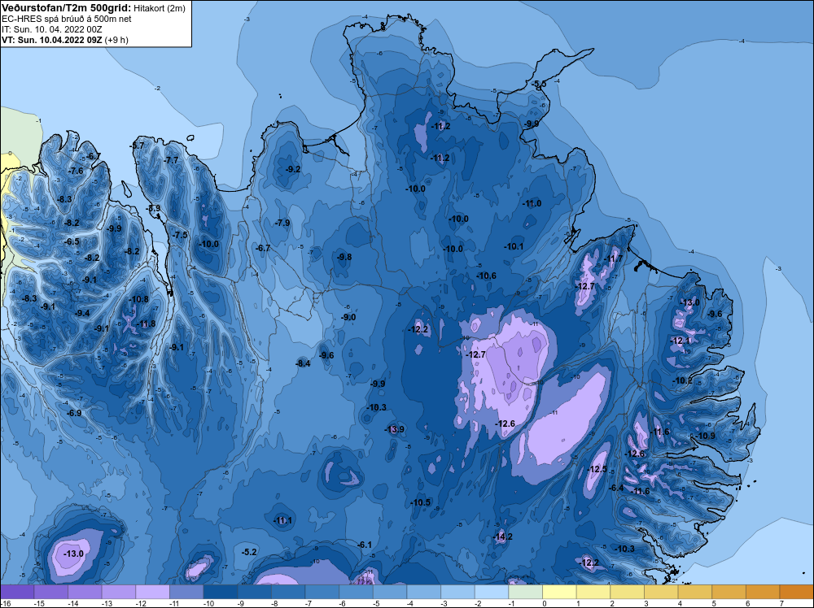Viewport: 814px width, 608px height.
Task: Pick the yellow legend swatch between 0 and 1
Action: pos(560,592)
